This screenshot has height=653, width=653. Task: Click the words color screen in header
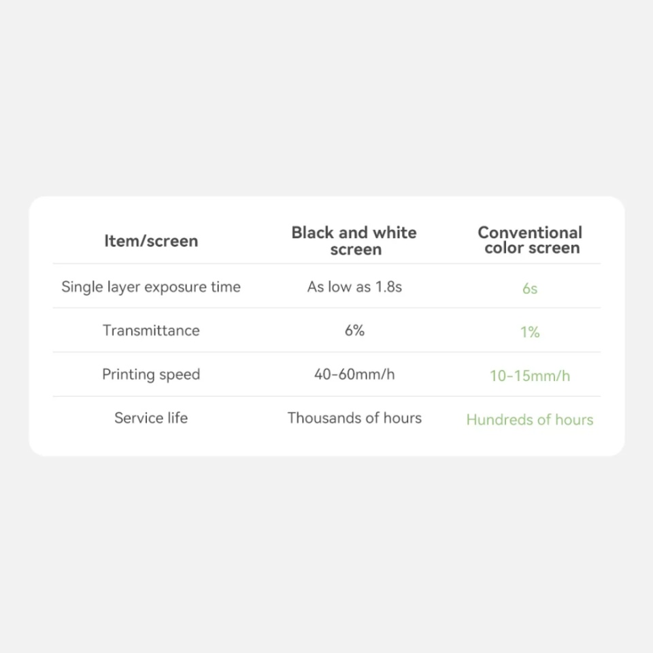532,248
